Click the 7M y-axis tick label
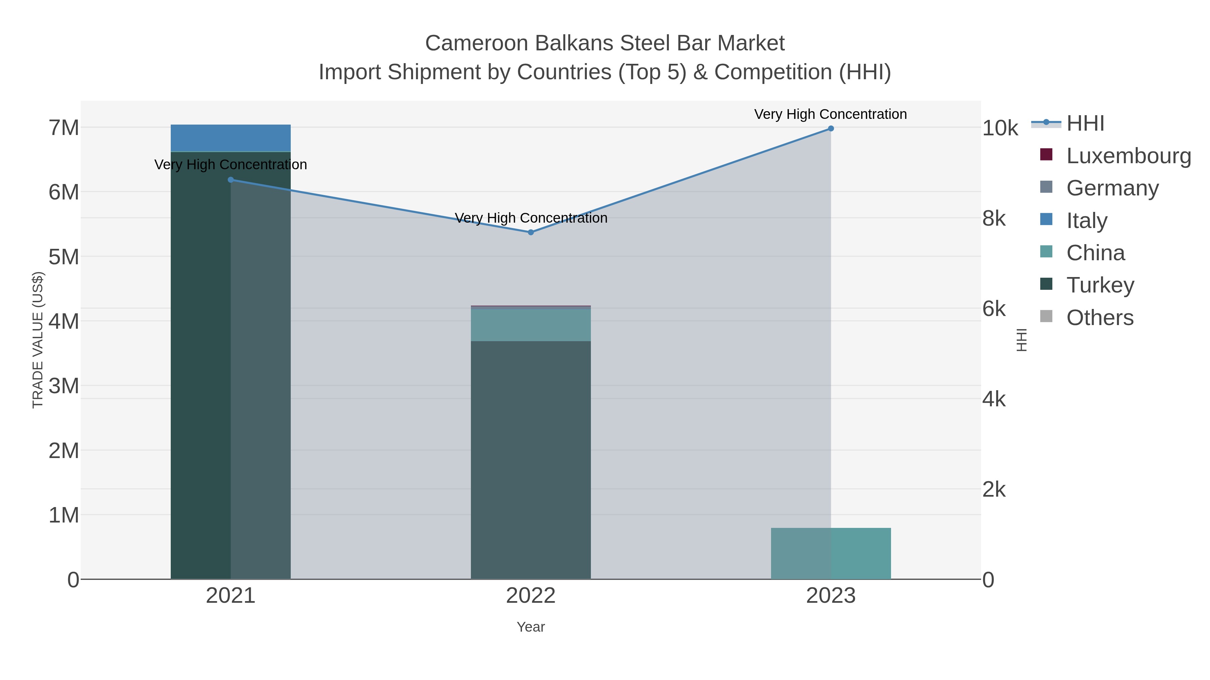The image size is (1210, 680). click(x=64, y=128)
